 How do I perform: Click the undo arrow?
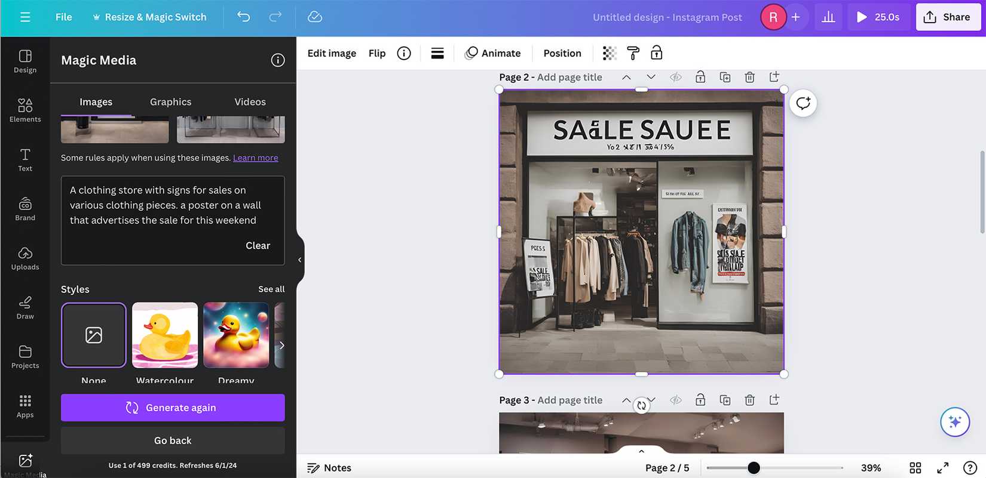(243, 17)
